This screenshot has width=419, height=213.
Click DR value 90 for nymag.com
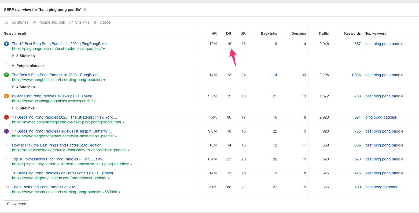coord(229,117)
